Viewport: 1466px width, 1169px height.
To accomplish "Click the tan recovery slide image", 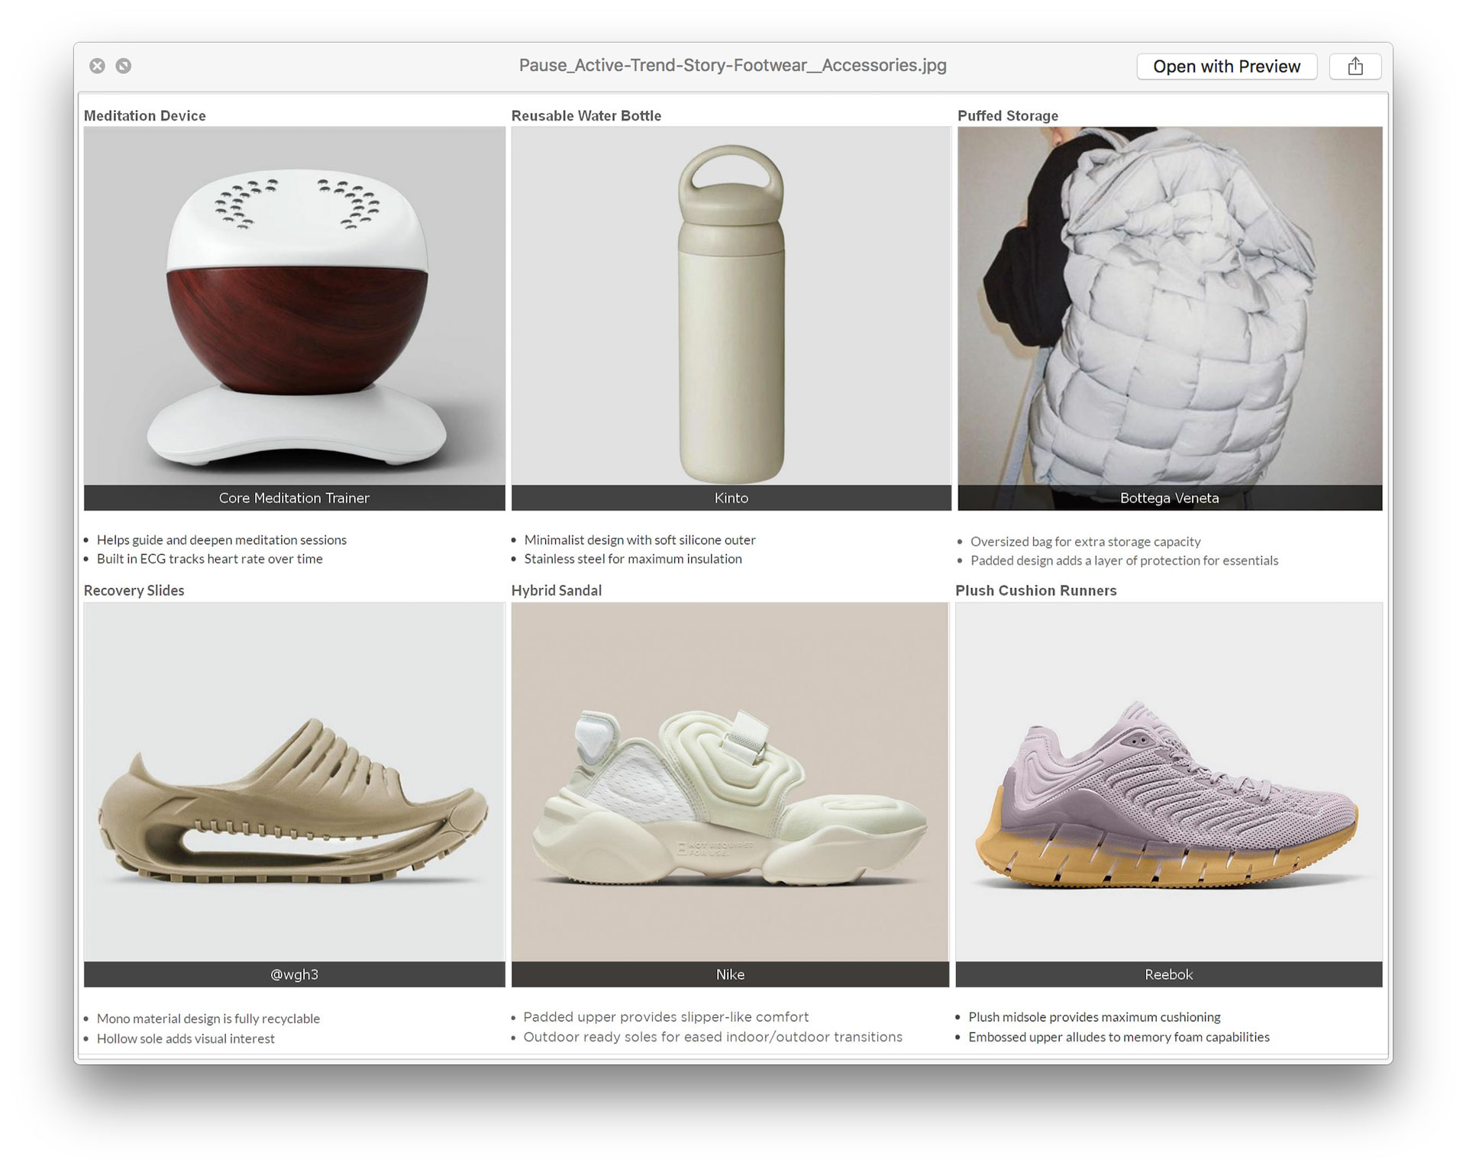I will tap(295, 781).
